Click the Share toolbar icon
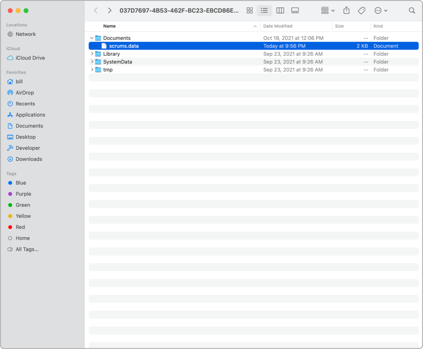Screen dimensions: 423x349 point(347,11)
